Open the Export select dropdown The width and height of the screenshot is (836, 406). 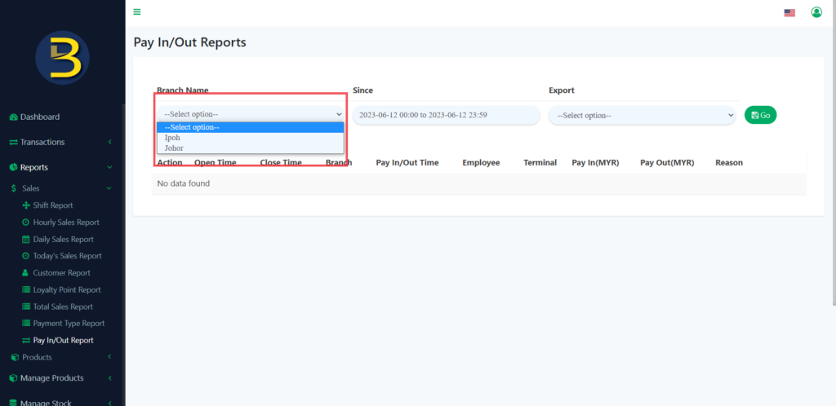point(642,115)
